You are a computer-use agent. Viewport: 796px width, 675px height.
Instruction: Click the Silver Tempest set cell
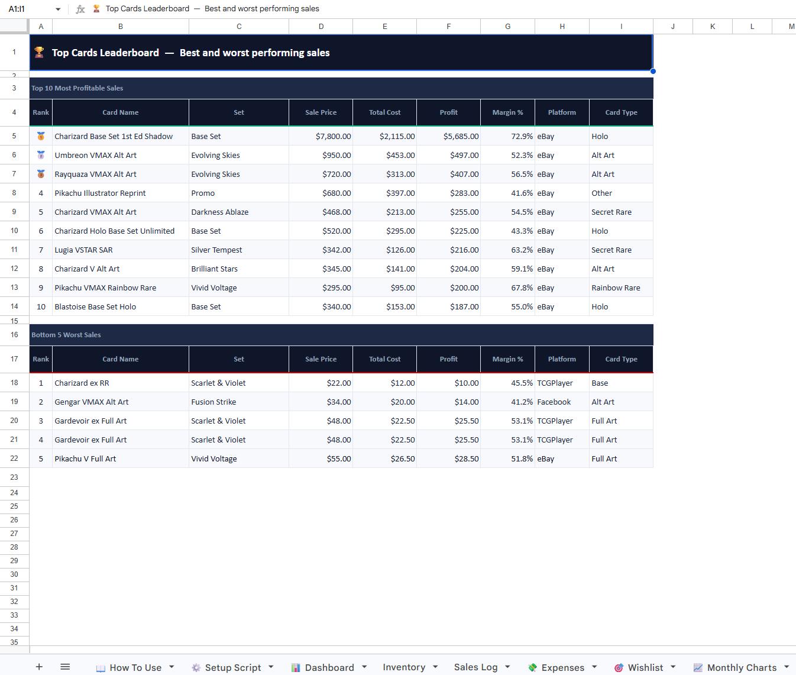[x=239, y=250]
